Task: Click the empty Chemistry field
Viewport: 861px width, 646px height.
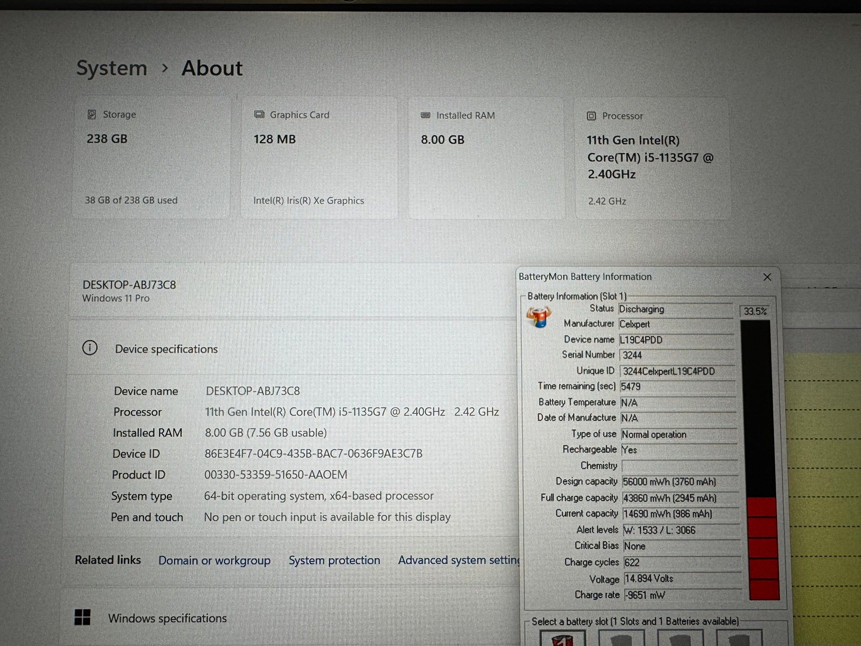Action: 680,466
